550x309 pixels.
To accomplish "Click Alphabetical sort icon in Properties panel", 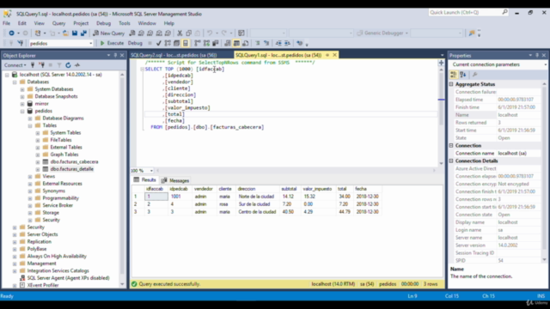I will pos(463,75).
